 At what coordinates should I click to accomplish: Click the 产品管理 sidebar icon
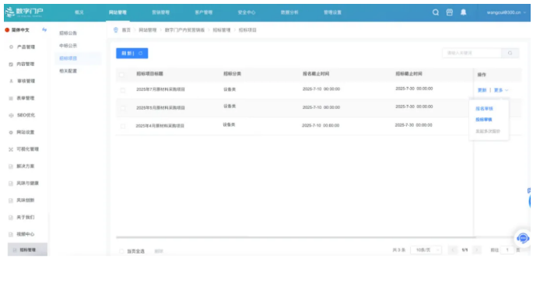click(11, 47)
